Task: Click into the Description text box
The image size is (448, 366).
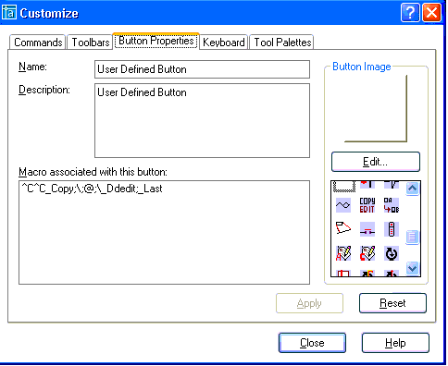Action: (x=202, y=120)
